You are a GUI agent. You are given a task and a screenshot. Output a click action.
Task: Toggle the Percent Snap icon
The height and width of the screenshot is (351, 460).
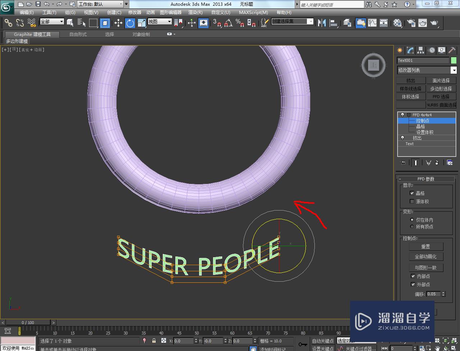pyautogui.click(x=240, y=23)
